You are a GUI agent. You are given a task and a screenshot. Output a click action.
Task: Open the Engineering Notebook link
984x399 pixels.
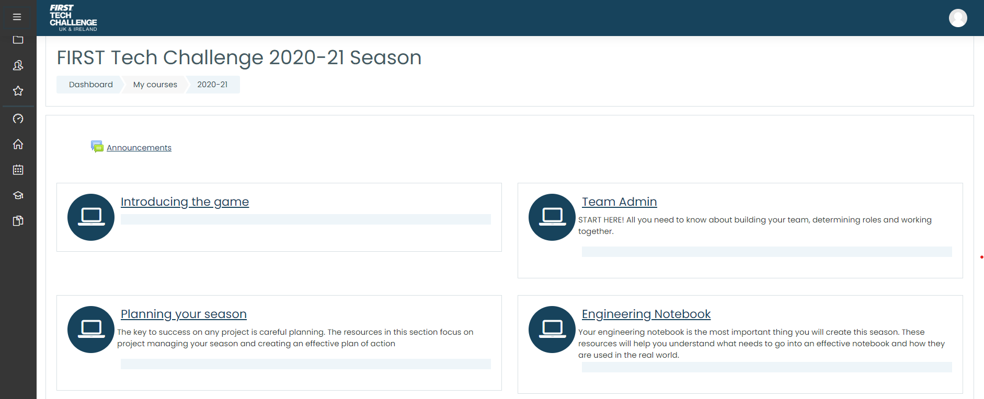[x=646, y=314]
